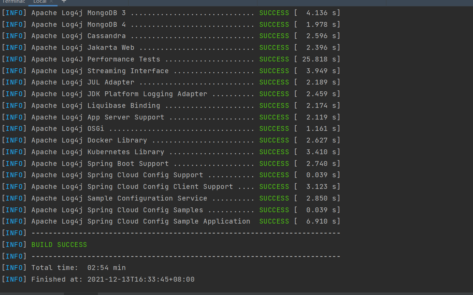
Task: Click the green 'BUILD SUCCESS' text
Action: point(59,245)
